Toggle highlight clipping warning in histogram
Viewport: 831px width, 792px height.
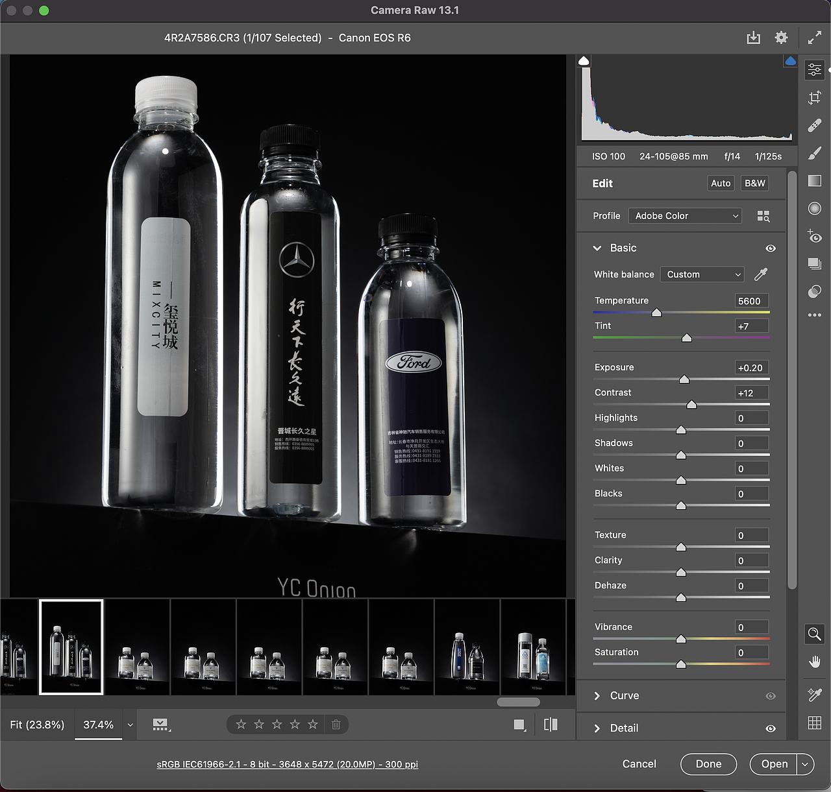[x=790, y=61]
